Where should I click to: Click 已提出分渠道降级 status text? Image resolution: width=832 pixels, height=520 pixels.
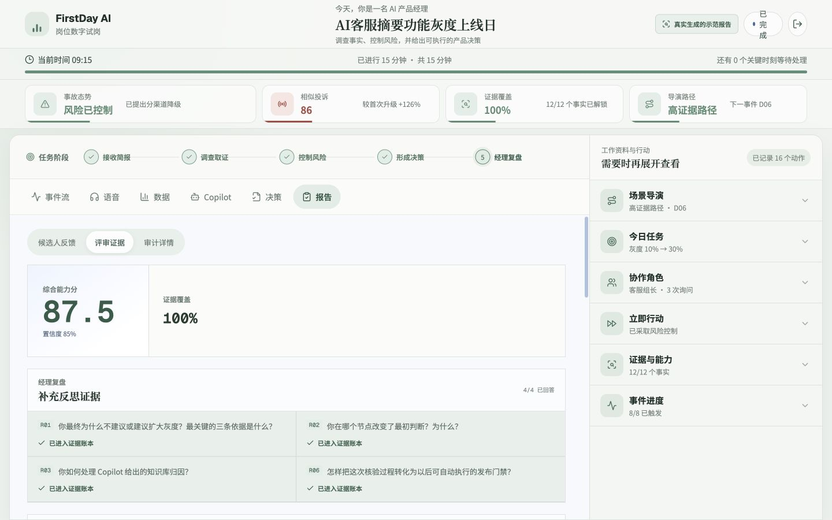(x=153, y=105)
